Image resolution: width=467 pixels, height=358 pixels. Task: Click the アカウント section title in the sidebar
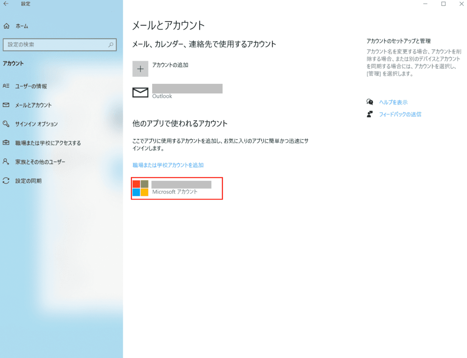pyautogui.click(x=13, y=63)
